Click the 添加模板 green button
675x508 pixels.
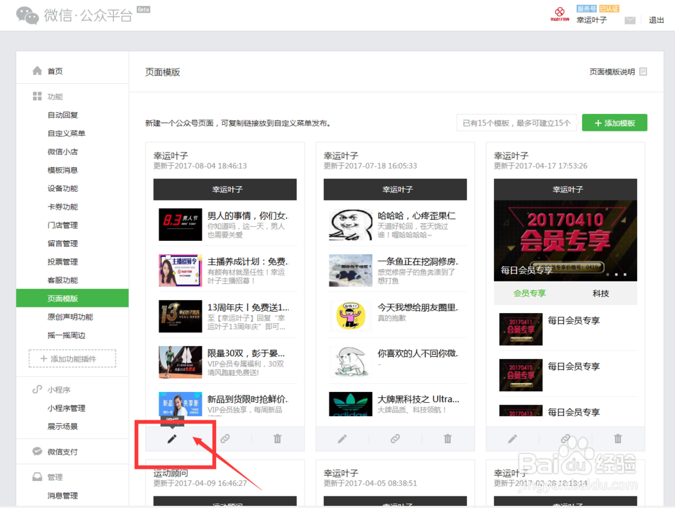(x=614, y=123)
